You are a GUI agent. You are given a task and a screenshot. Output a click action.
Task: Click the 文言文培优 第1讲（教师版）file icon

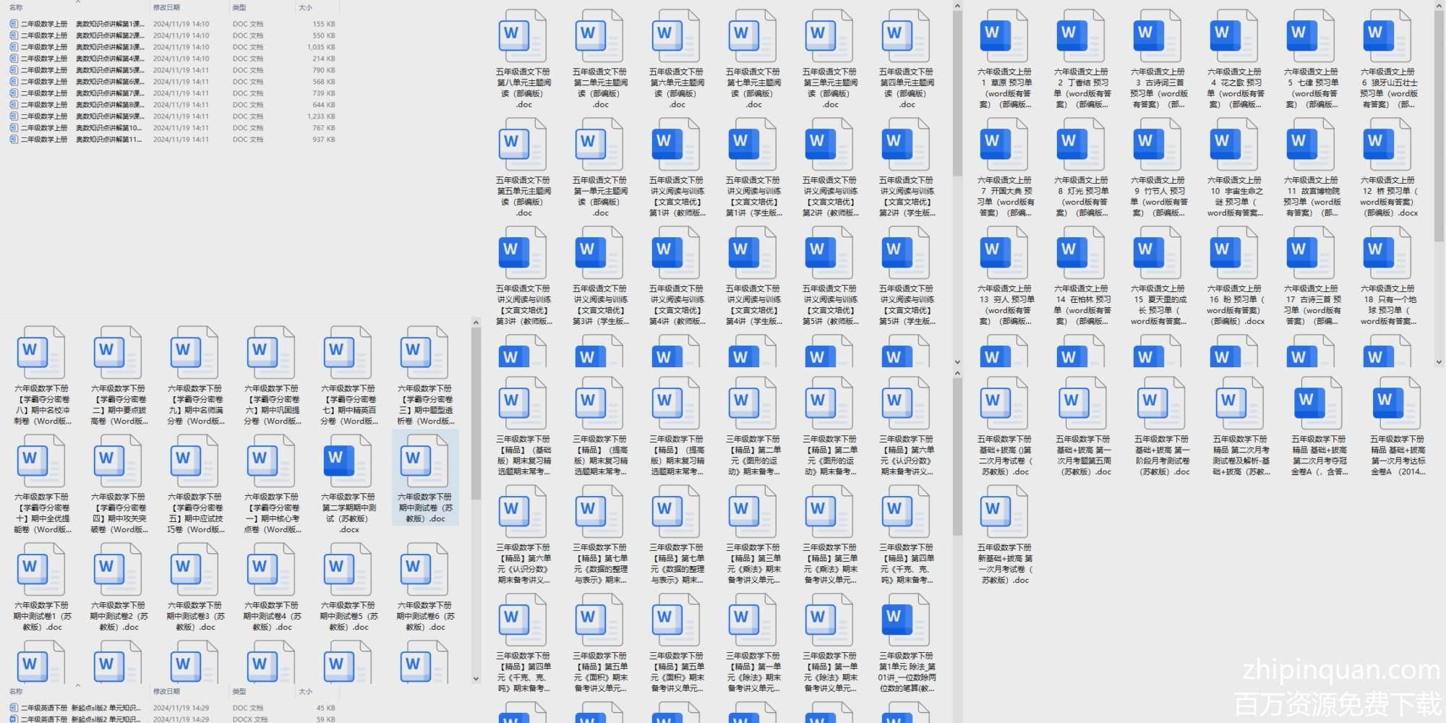676,144
